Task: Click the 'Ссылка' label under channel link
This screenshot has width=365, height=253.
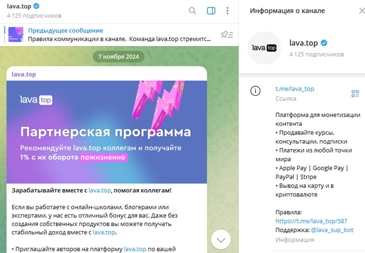Action: tap(286, 99)
